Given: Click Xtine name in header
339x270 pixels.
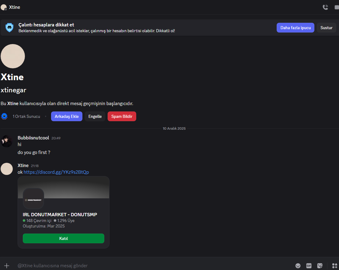Looking at the screenshot, I should 15,7.
